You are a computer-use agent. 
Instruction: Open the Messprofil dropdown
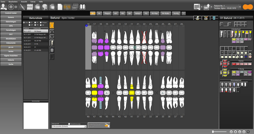69,126
